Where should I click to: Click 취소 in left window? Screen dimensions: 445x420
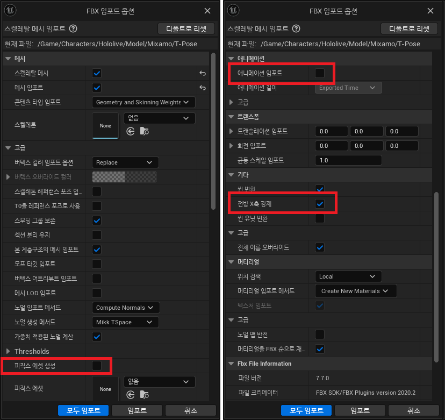tap(191, 410)
